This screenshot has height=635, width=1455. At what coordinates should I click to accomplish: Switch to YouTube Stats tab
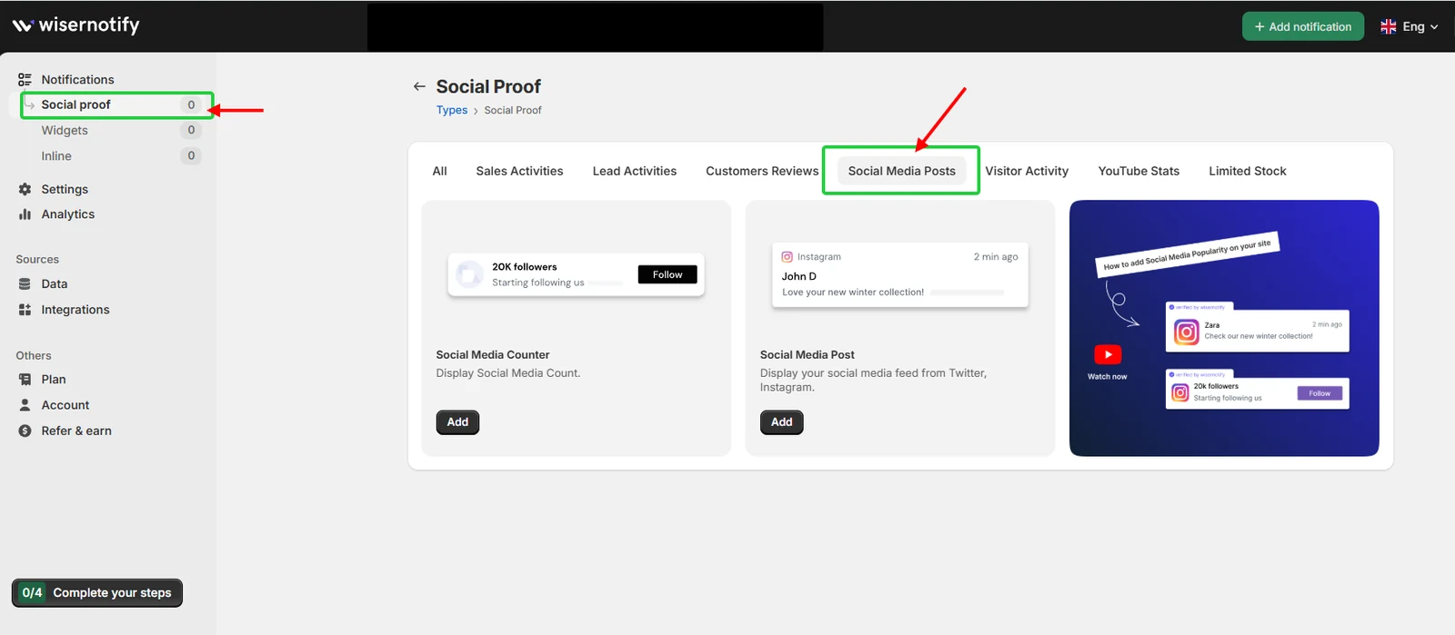point(1139,171)
